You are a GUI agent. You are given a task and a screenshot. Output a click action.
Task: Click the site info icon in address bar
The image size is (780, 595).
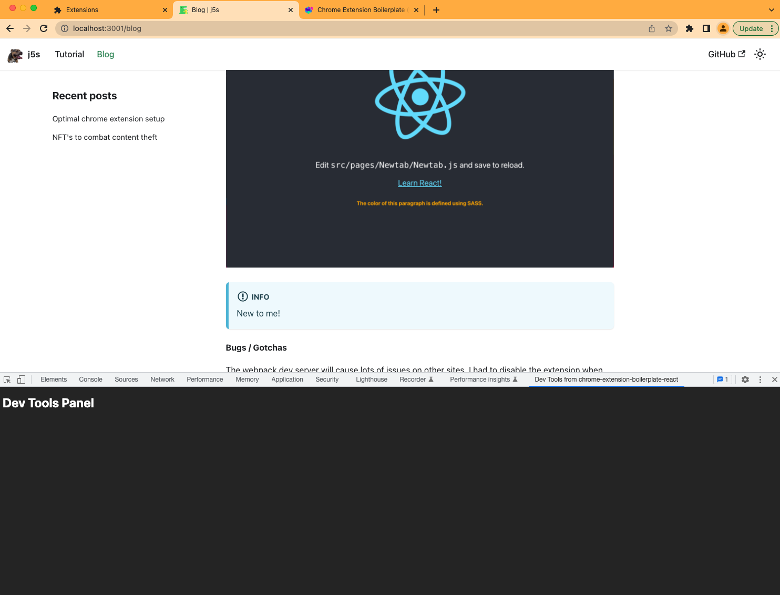tap(65, 28)
